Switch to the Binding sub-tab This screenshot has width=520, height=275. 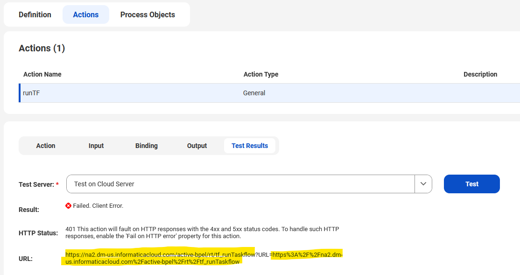click(x=146, y=146)
